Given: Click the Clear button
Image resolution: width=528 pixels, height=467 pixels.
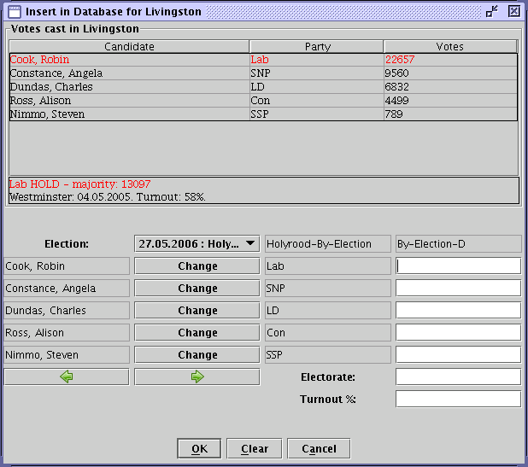Looking at the screenshot, I should point(255,448).
